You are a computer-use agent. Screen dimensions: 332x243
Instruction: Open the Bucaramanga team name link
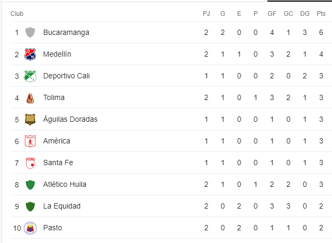(66, 32)
